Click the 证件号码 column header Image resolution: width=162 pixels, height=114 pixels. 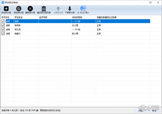pos(55,17)
